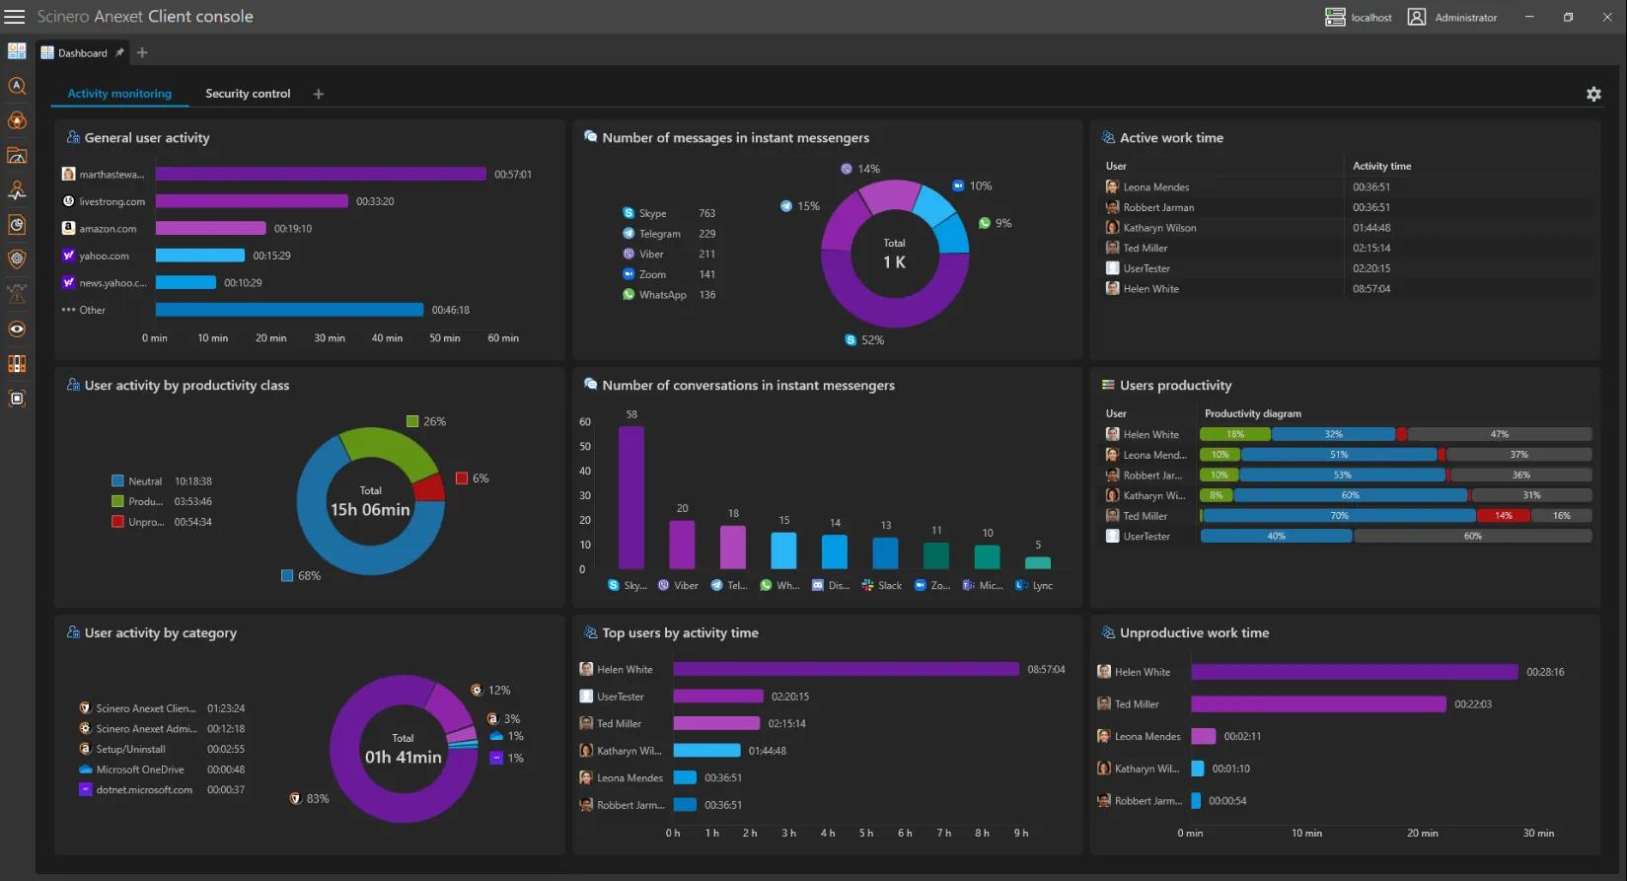This screenshot has width=1627, height=881.
Task: Switch to the Security control tab
Action: (248, 94)
